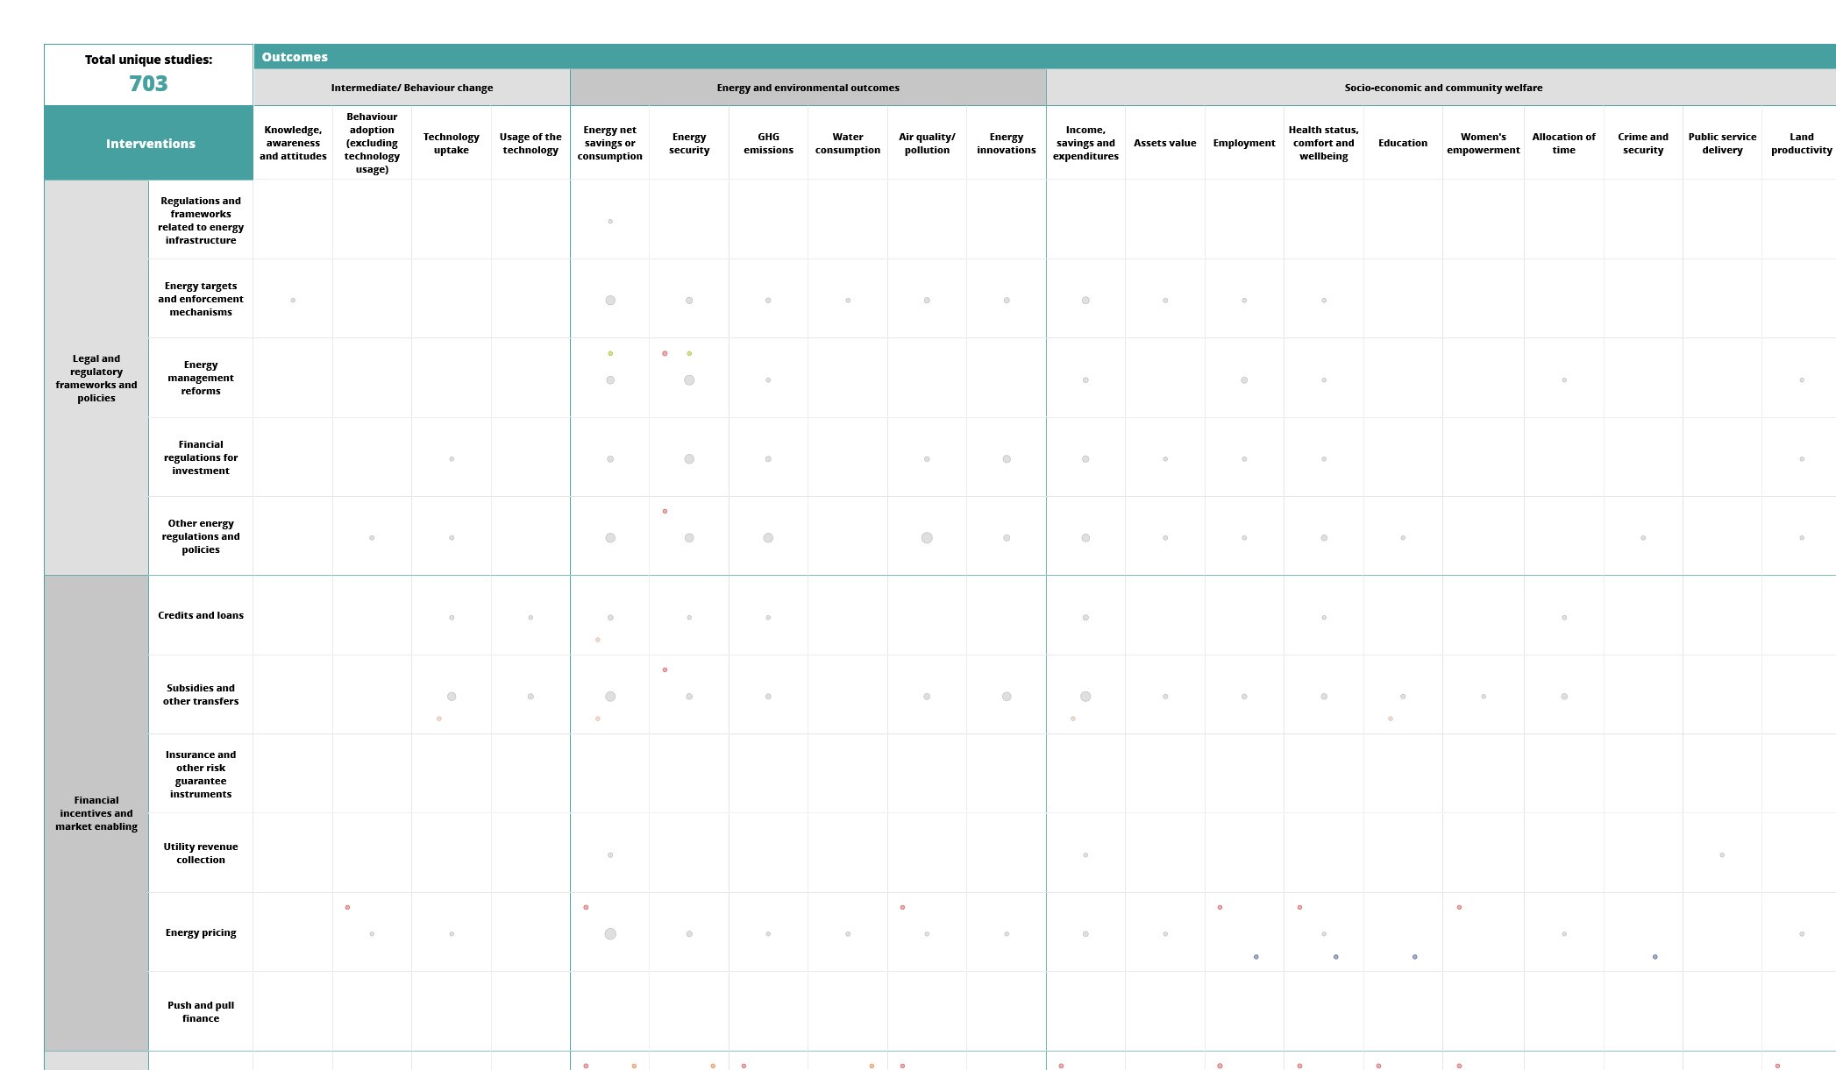Click the Energy targets bubble under Water consumption
The image size is (1836, 1070).
(x=848, y=301)
